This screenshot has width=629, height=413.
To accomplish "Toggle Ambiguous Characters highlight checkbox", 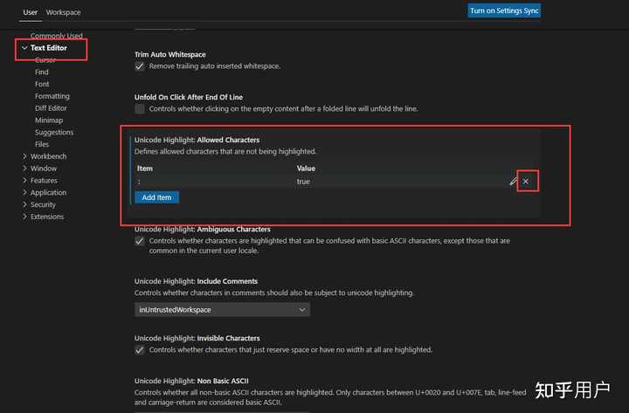I will coord(140,240).
